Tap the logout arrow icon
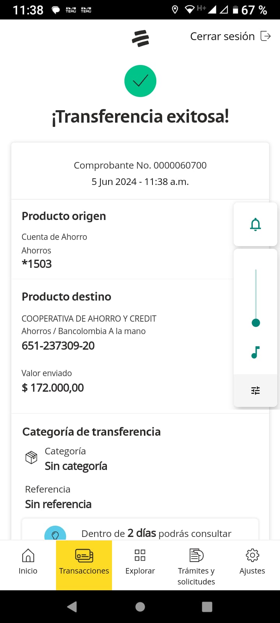This screenshot has height=623, width=280. coord(266,36)
